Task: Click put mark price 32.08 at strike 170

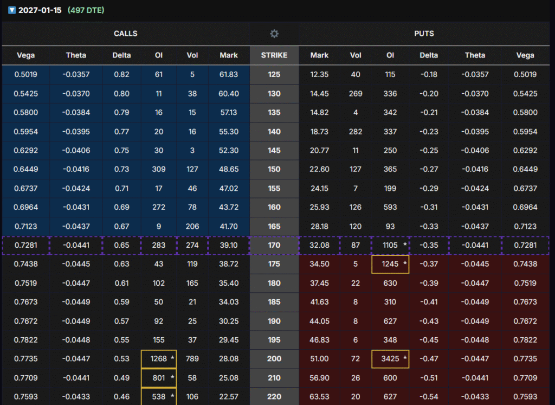Action: point(319,245)
